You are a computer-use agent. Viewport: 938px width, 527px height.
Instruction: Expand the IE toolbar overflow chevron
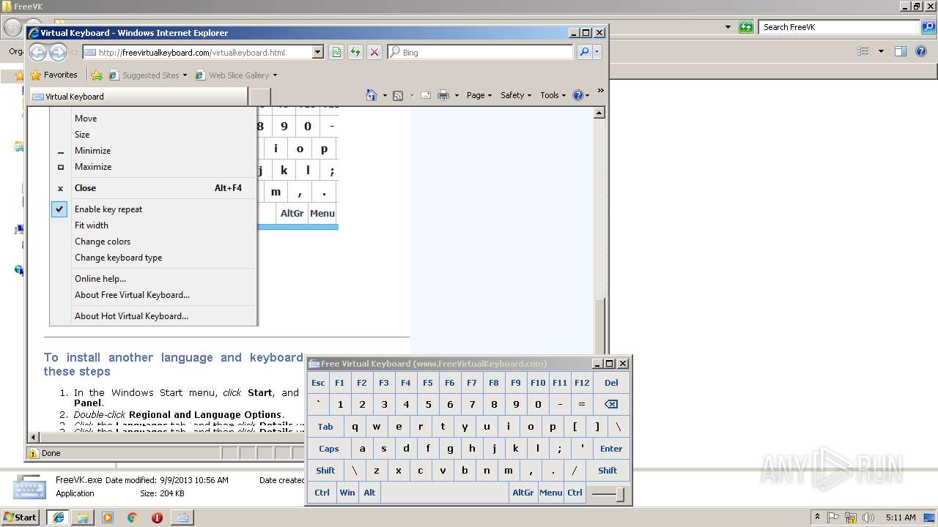click(600, 91)
